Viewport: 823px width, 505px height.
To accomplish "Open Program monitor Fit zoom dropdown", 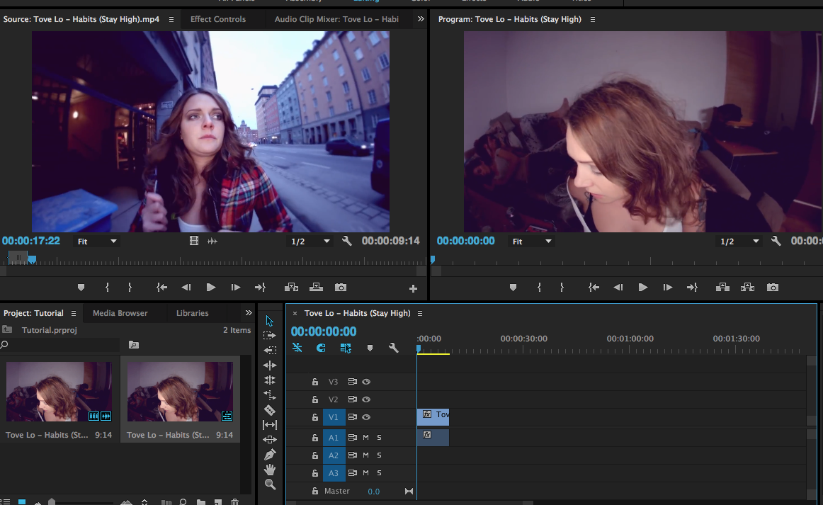I will (532, 242).
